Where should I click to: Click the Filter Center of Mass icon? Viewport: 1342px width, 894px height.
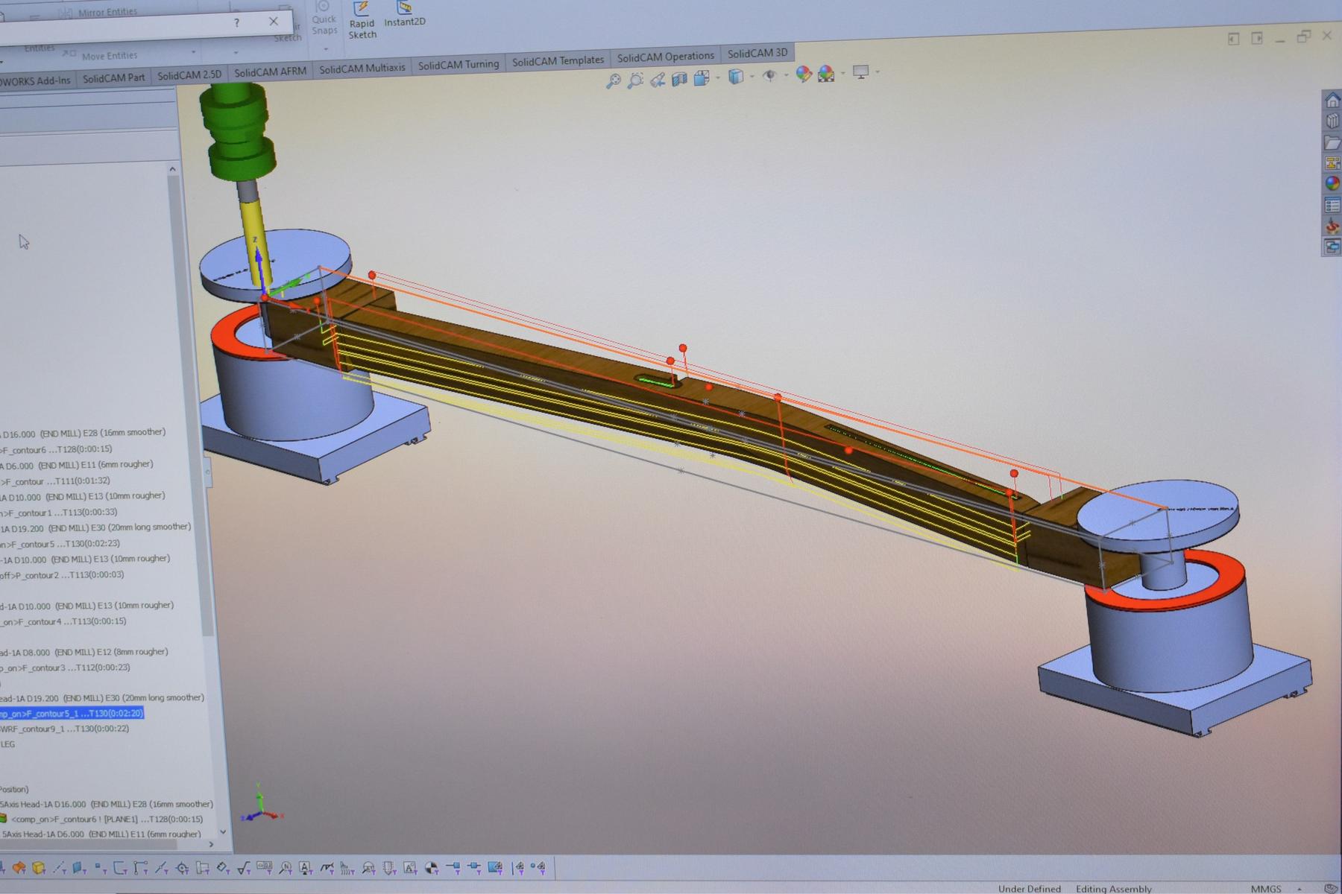[431, 868]
